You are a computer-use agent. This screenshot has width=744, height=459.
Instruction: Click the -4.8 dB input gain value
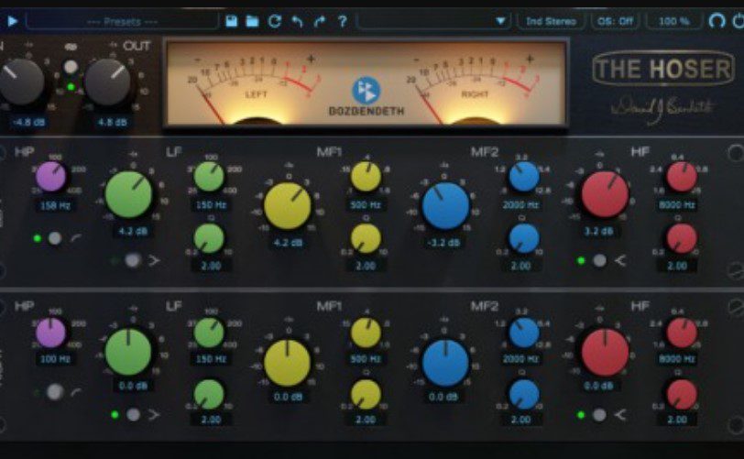[x=29, y=123]
